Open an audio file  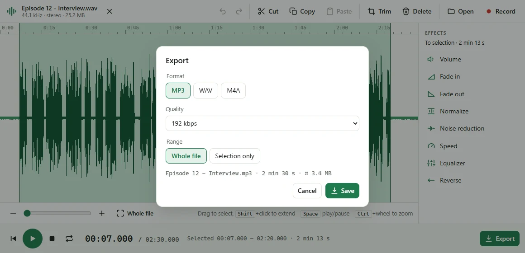click(x=461, y=11)
